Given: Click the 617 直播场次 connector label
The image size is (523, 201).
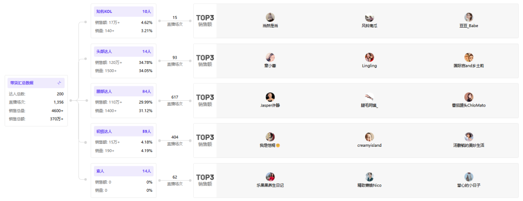Looking at the screenshot, I should click(x=175, y=100).
